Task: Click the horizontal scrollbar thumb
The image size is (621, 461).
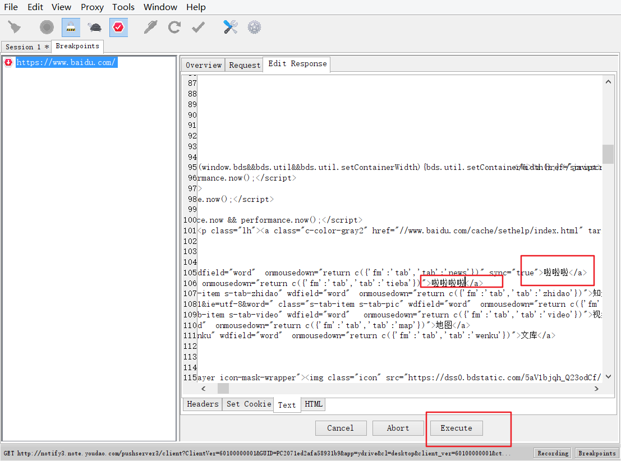Action: tap(223, 389)
